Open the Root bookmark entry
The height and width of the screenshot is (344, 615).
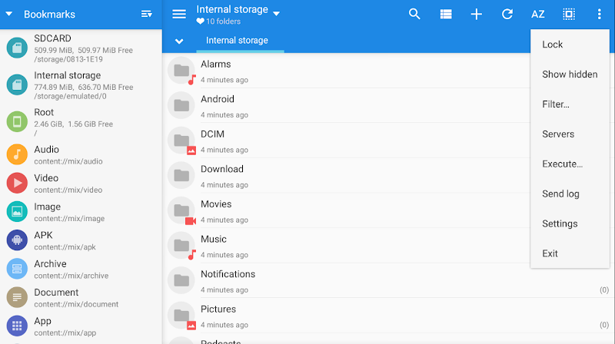(x=81, y=121)
